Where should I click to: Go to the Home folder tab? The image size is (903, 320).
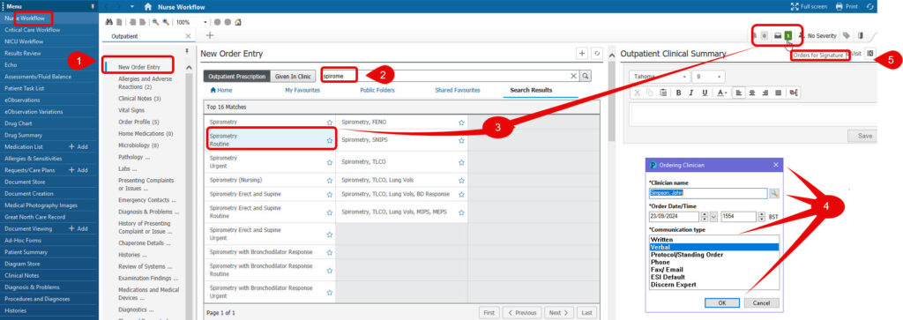pyautogui.click(x=221, y=91)
